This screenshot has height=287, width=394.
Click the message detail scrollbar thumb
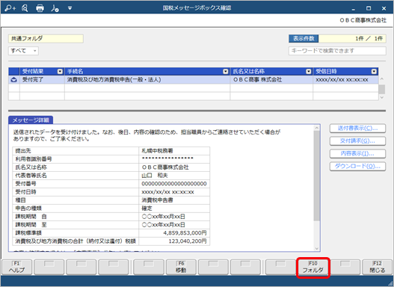(317, 176)
